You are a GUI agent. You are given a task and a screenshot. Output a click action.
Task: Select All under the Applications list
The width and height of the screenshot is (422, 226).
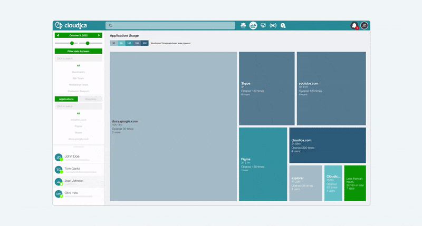pos(78,113)
